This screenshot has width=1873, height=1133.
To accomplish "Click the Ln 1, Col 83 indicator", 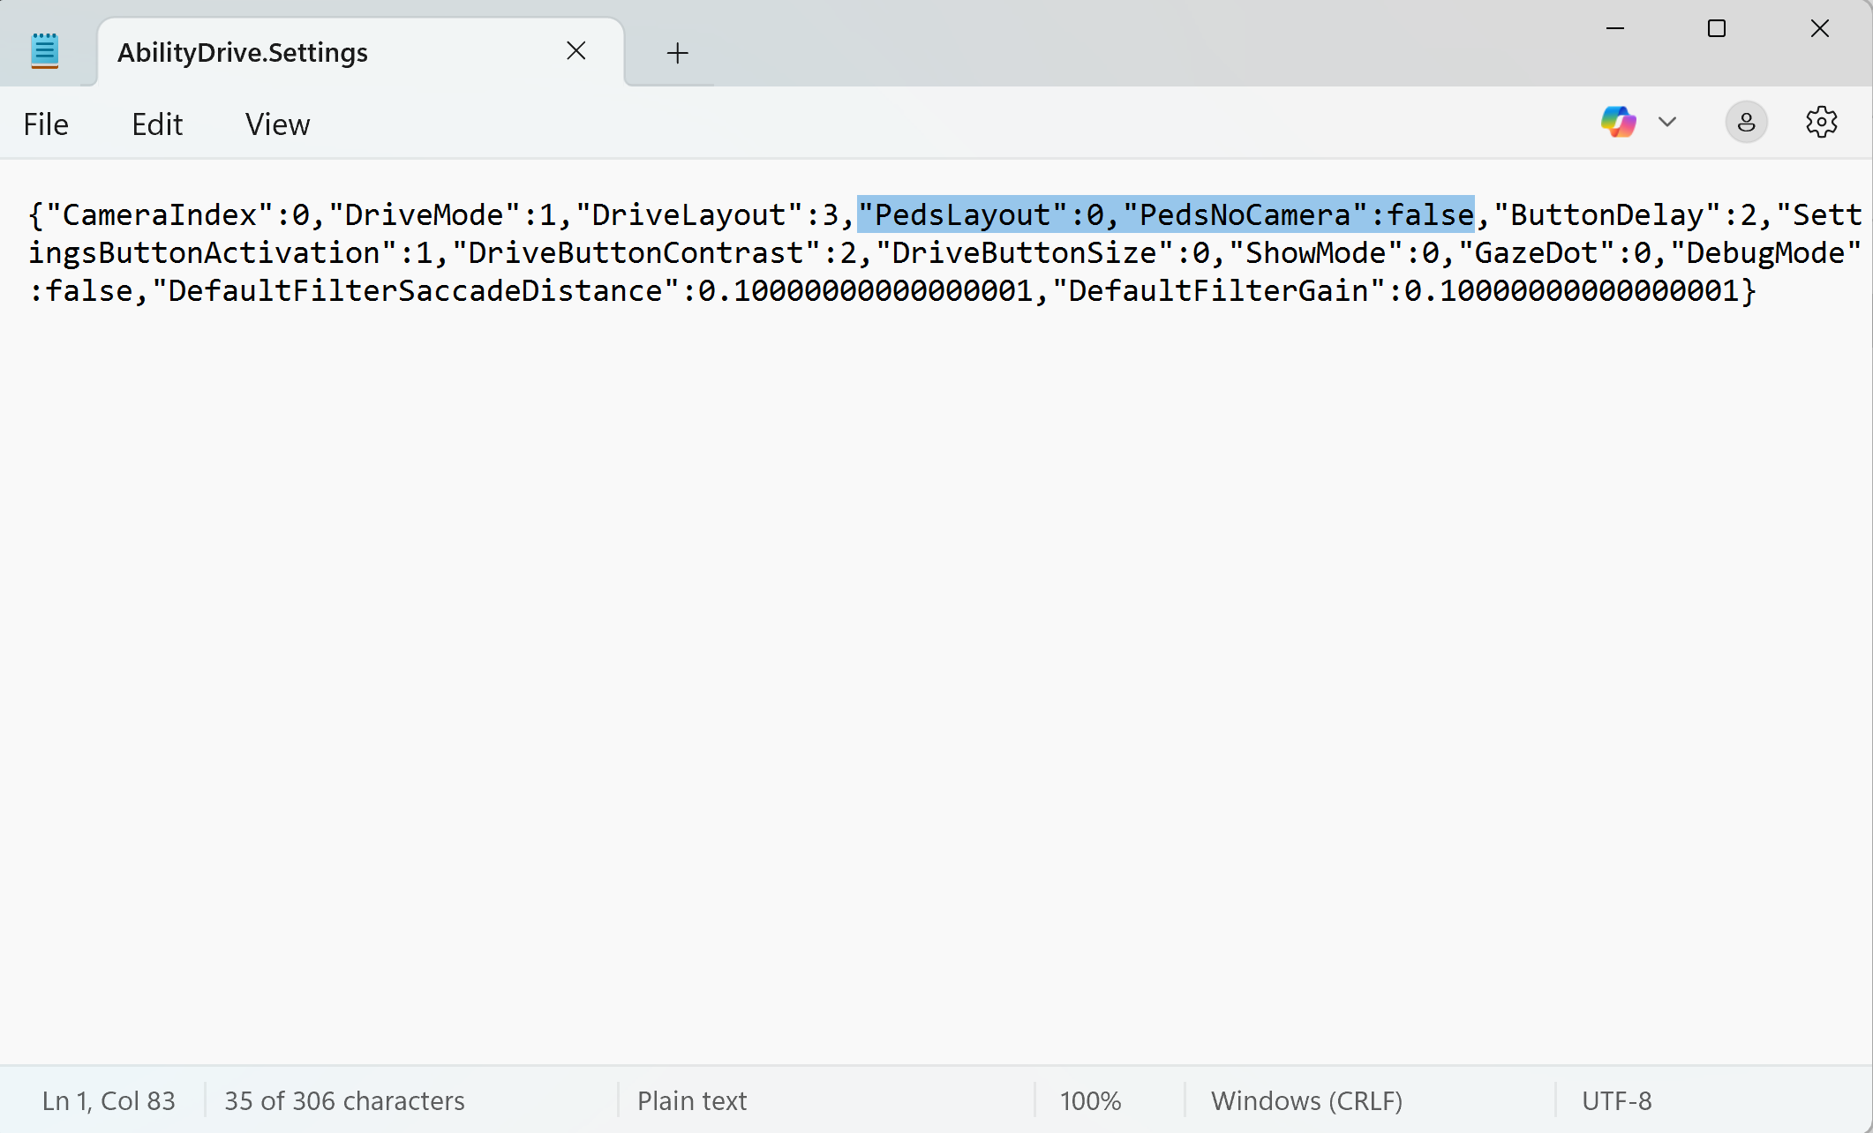I will coord(109,1100).
